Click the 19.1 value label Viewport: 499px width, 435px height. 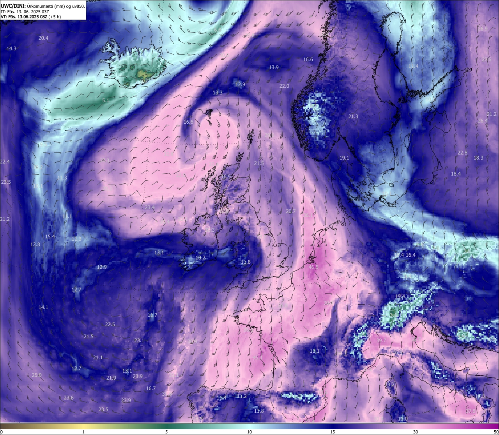(344, 158)
